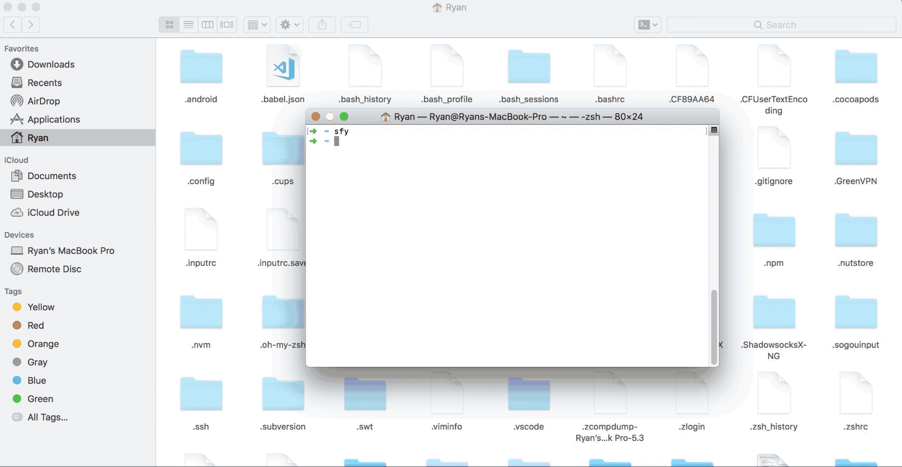Select the .swt folder
902x467 pixels.
[x=365, y=394]
